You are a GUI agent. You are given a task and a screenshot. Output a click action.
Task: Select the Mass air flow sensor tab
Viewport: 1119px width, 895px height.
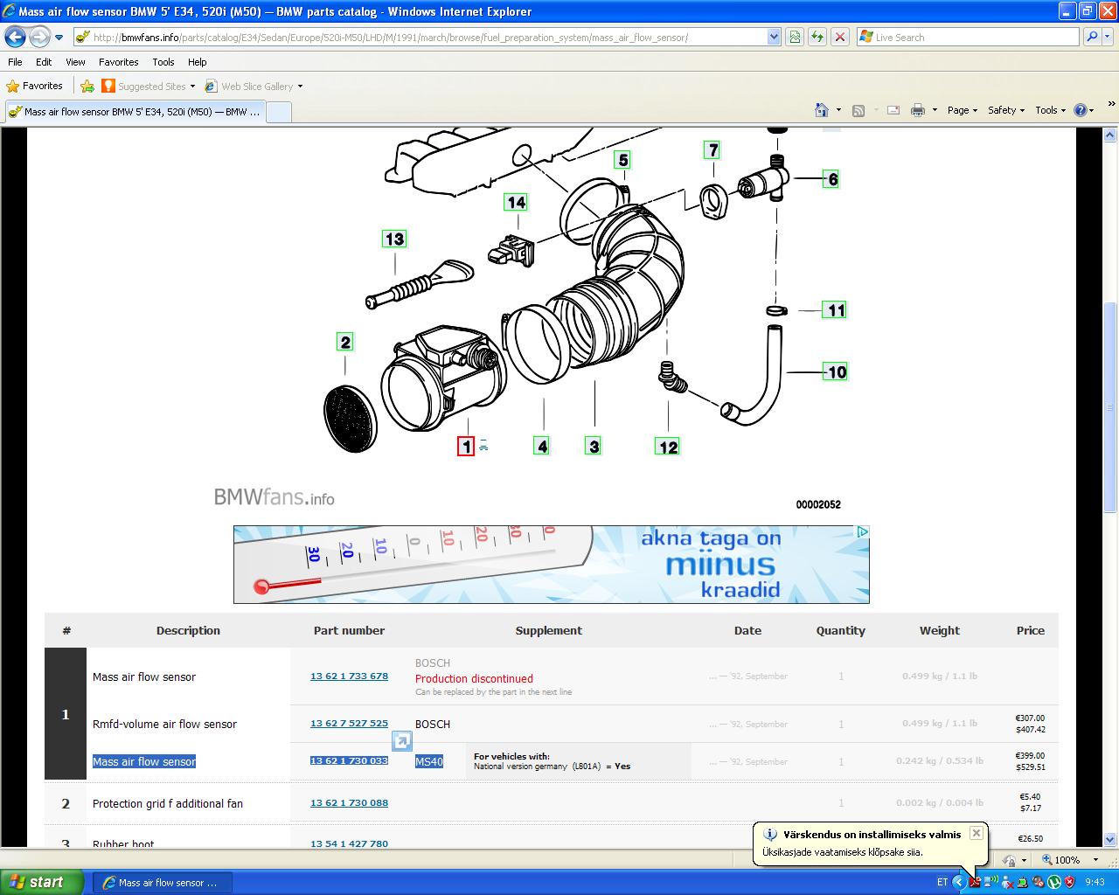[134, 112]
